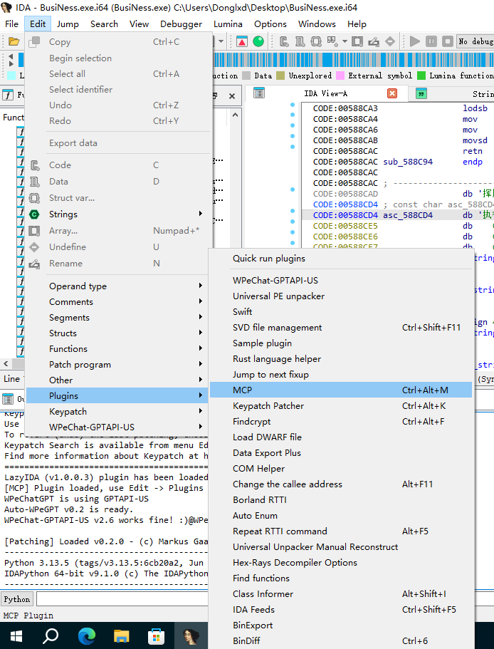Viewport: 494px width, 649px height.
Task: Click the Pause process toolbar icon
Action: 432,41
